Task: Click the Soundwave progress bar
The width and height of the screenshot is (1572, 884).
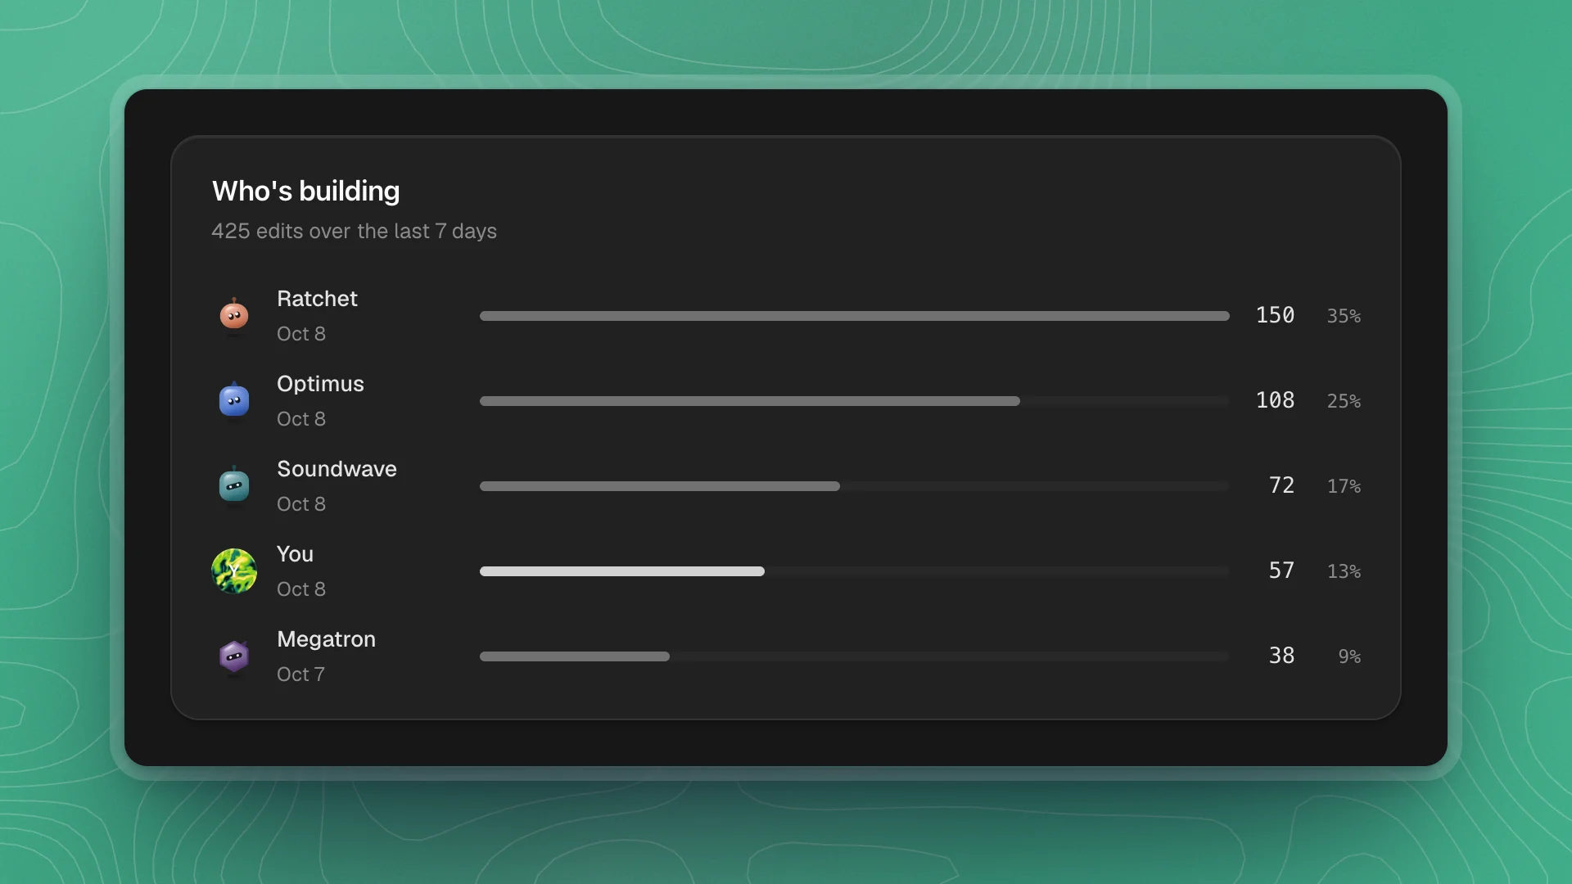Action: click(x=855, y=486)
